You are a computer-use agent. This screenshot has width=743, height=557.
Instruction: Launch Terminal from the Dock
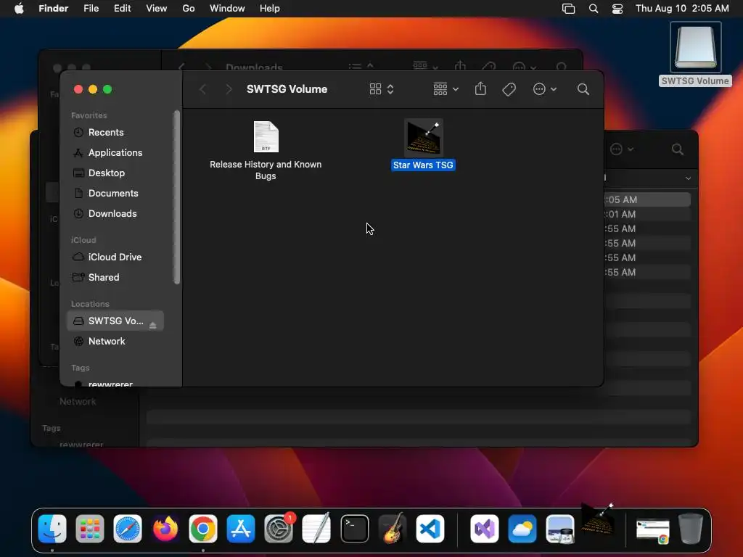click(354, 528)
